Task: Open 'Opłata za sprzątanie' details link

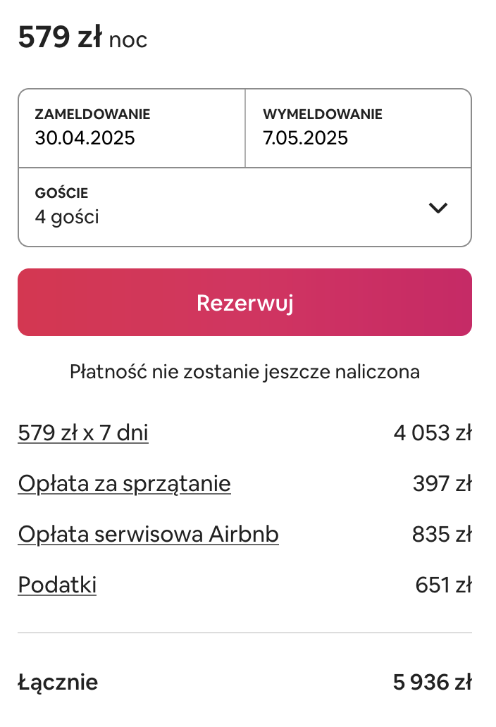Action: click(124, 484)
